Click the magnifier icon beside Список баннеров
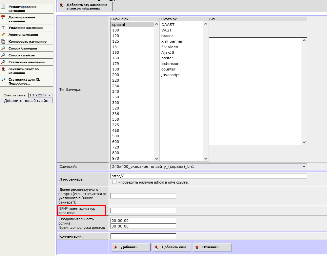The width and height of the screenshot is (327, 256). pos(3,49)
